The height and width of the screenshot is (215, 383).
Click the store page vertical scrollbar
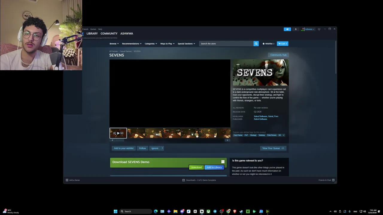pos(336,57)
